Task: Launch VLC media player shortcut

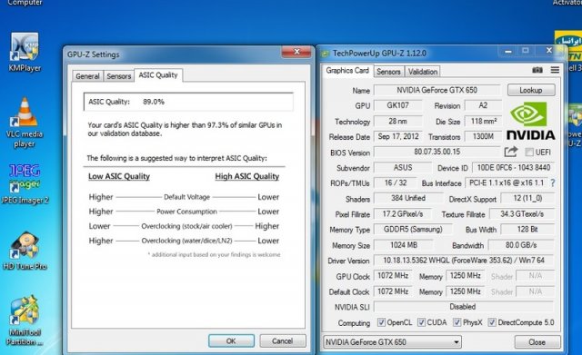Action: coord(25,123)
